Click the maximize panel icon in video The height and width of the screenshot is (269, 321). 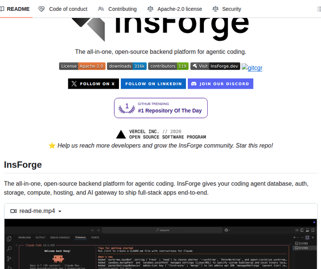click(x=307, y=237)
